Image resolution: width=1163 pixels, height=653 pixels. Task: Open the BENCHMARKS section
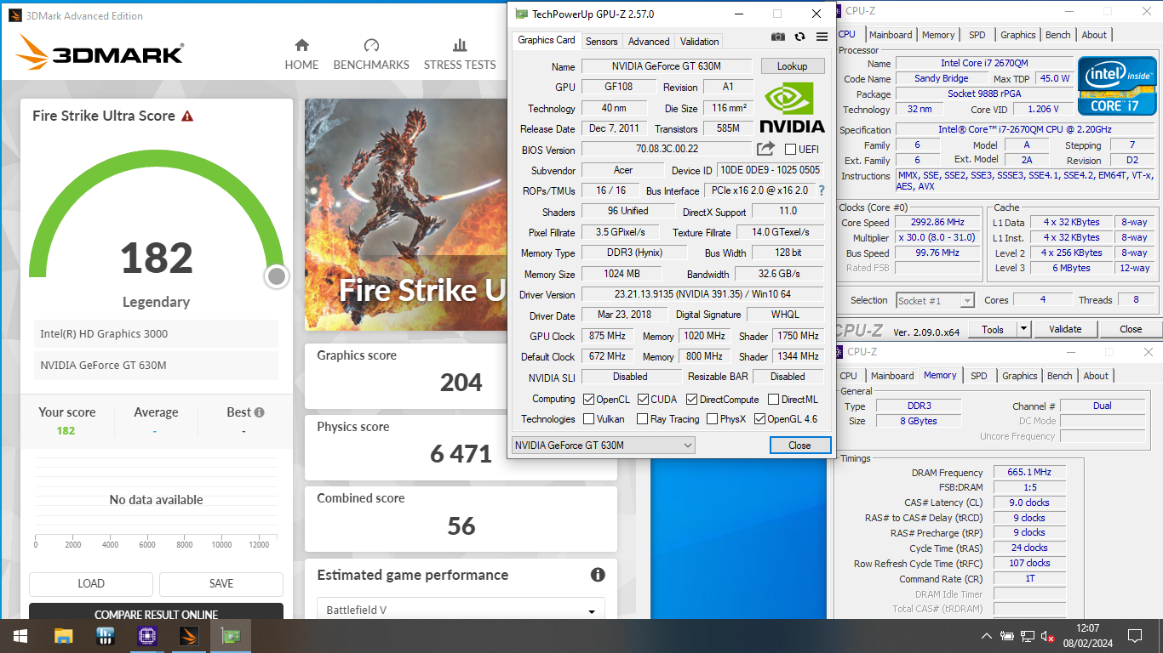(371, 54)
